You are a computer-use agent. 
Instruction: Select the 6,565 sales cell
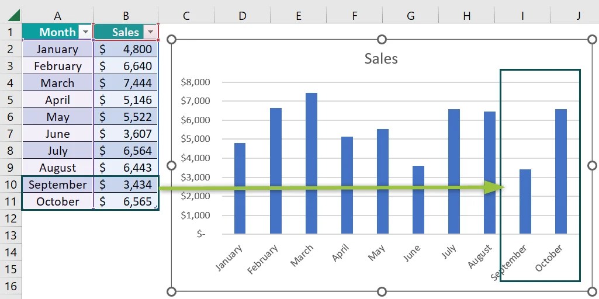point(126,201)
